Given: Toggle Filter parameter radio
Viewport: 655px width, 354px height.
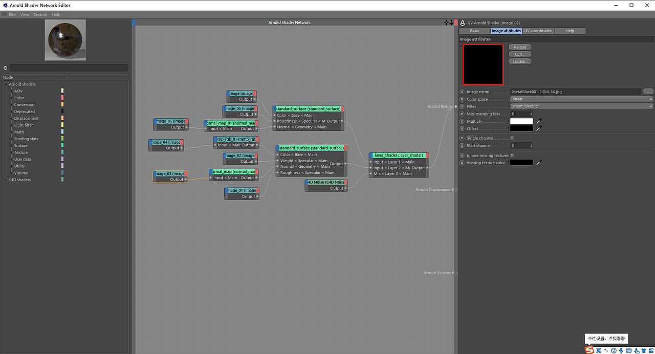Looking at the screenshot, I should pyautogui.click(x=462, y=106).
